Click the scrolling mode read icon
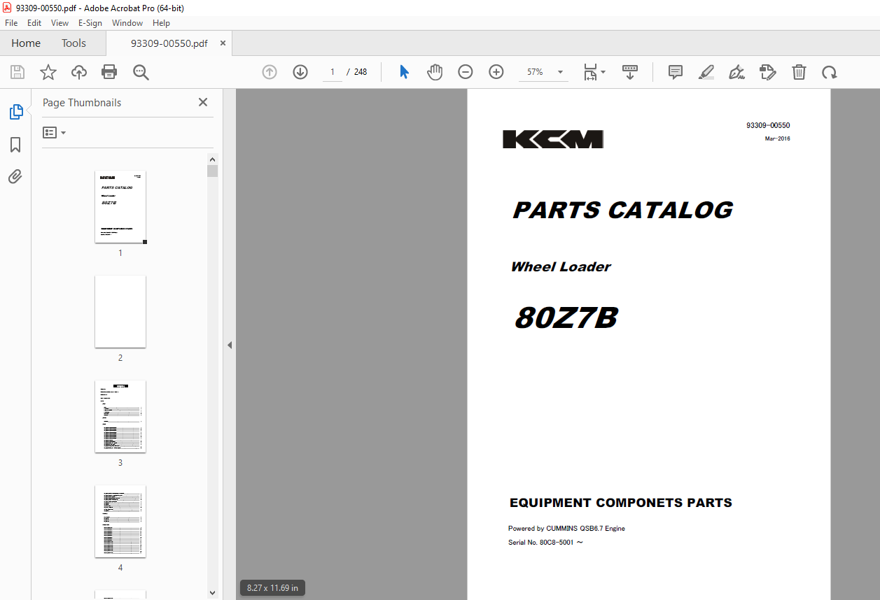The height and width of the screenshot is (600, 880). 630,72
